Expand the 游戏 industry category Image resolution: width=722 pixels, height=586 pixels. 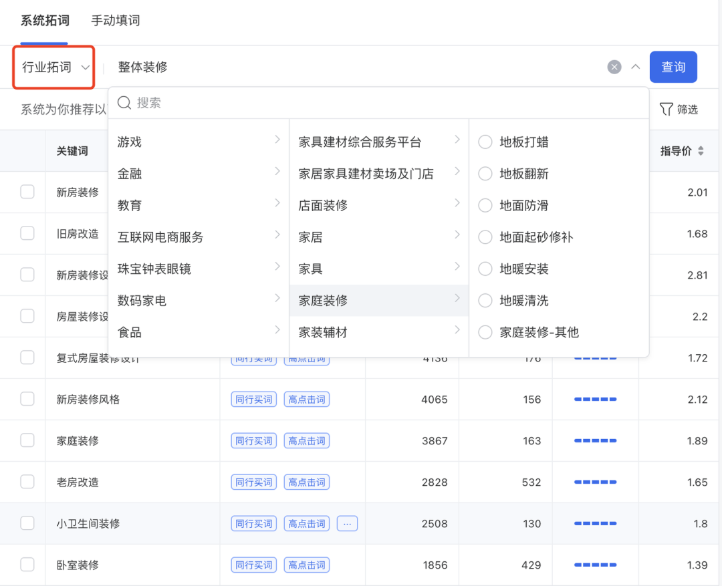tap(198, 142)
